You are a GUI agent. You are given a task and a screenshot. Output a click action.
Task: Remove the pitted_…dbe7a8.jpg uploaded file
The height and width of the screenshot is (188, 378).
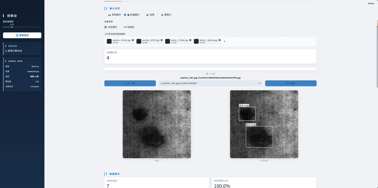(220, 40)
